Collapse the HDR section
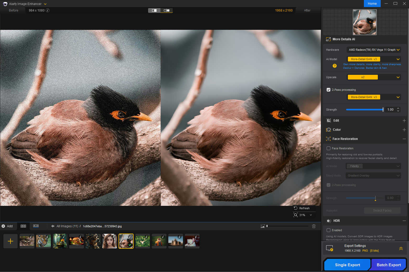Screen dimensions: 409x272 pyautogui.click(x=404, y=221)
